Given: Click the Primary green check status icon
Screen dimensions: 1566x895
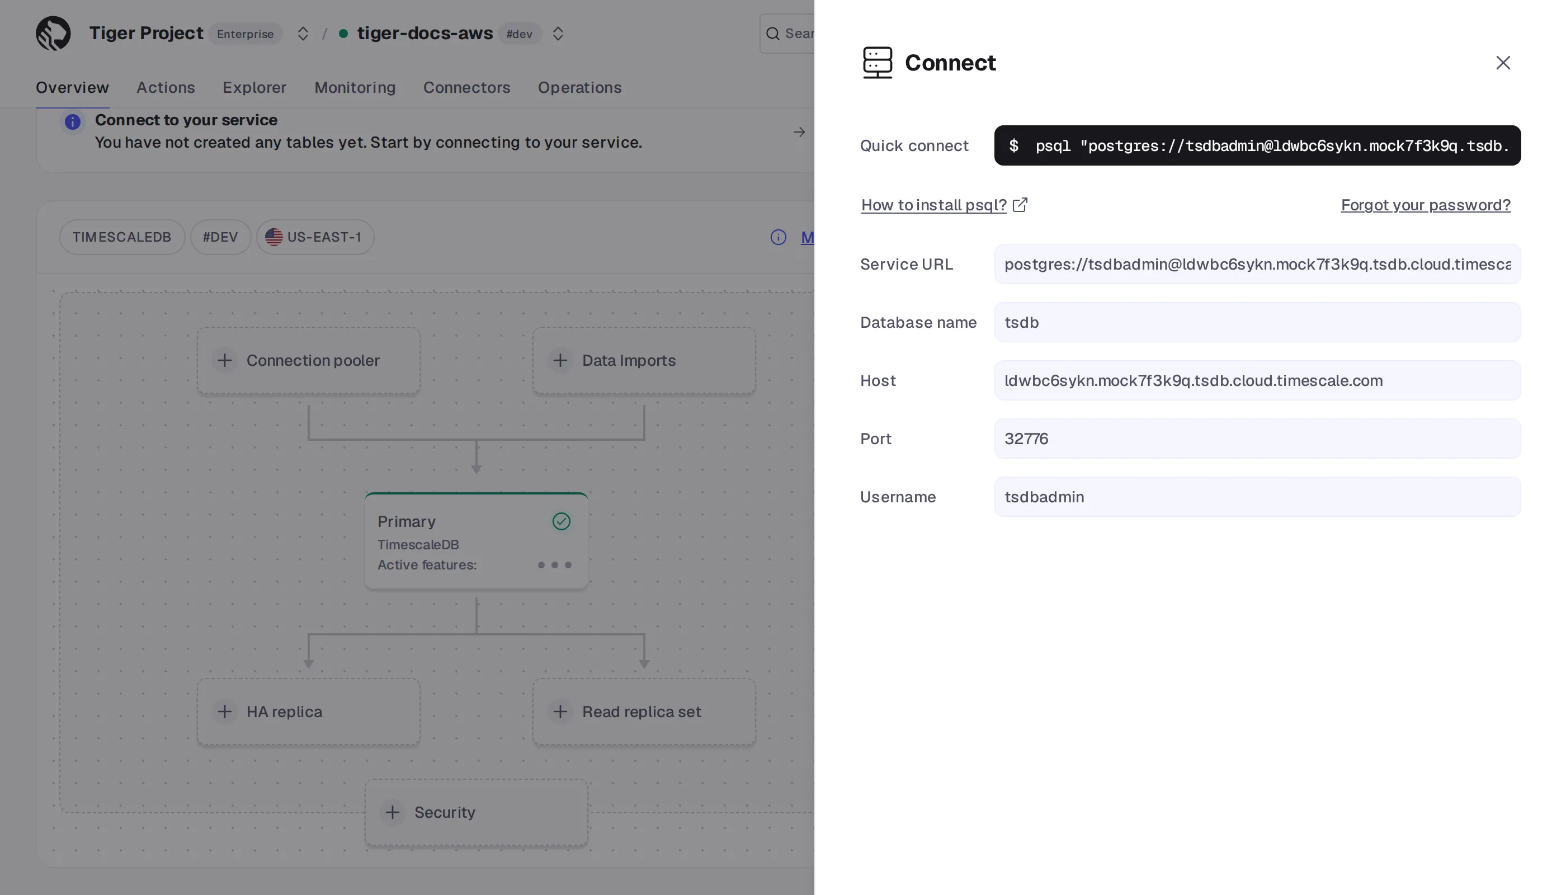Looking at the screenshot, I should [561, 521].
